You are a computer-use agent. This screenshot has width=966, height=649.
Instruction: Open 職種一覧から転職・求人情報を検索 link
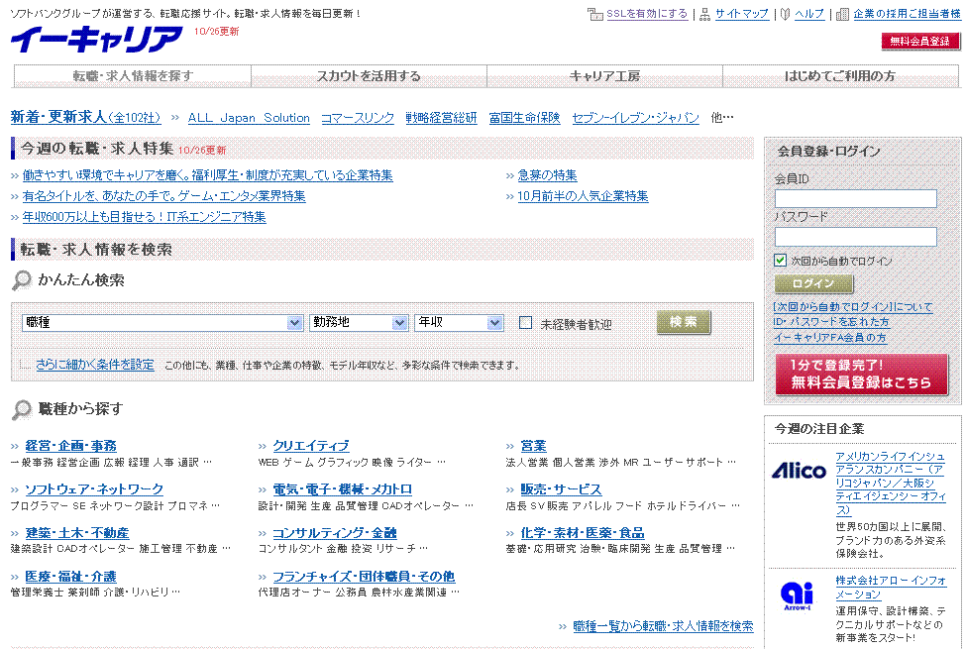tap(663, 626)
